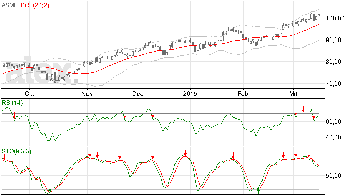This screenshot has height=196, width=349.
Task: Click the 60,00 RSI axis value
Action: [333, 122]
